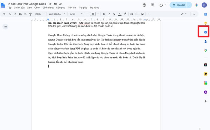Open more toolbar options
Viewport: 210px width, 130px height.
[x=149, y=14]
